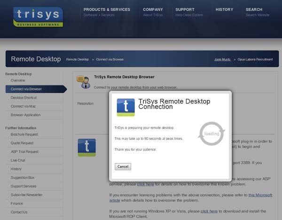Click the Remote Desktop breadcrumb link
This screenshot has height=220, width=282.
(78, 60)
